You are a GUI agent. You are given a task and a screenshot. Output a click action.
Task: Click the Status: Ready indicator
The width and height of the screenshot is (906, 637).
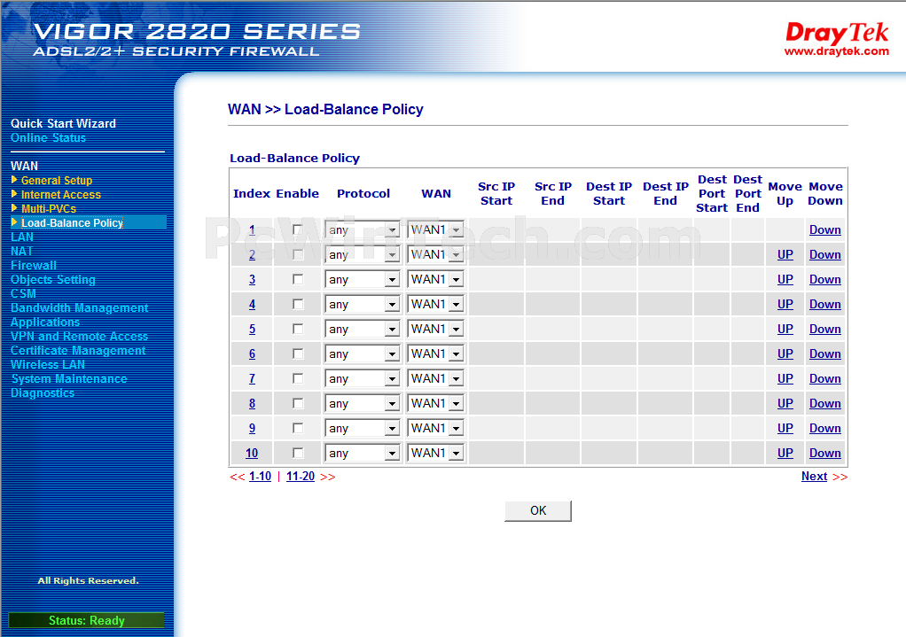(x=86, y=620)
